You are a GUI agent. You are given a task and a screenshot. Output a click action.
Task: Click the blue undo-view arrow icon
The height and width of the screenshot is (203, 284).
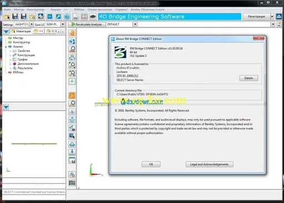(x=72, y=41)
